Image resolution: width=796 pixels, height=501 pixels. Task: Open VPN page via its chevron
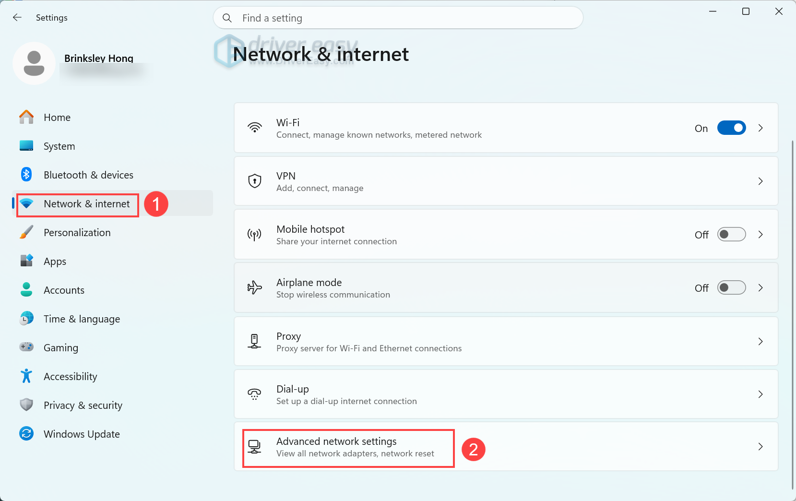pyautogui.click(x=760, y=181)
